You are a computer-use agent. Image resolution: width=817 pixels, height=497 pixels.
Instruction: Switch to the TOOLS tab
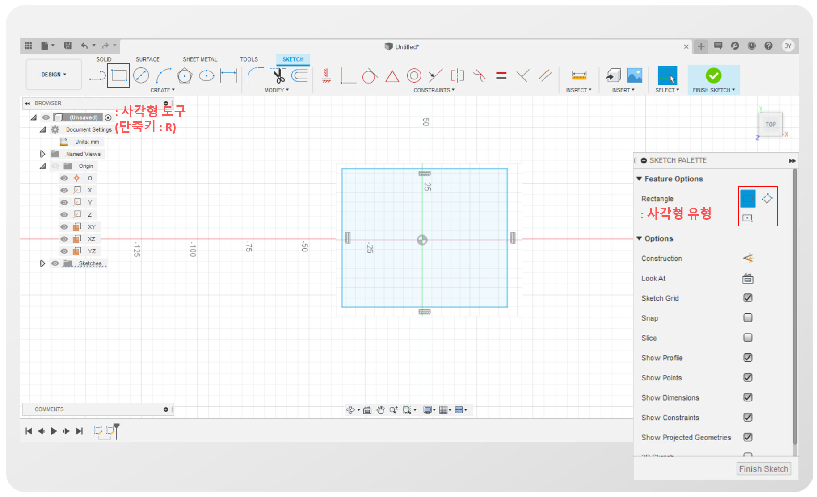coord(248,59)
